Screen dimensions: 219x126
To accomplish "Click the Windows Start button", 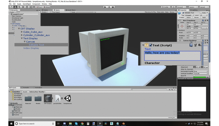I will (11, 123).
